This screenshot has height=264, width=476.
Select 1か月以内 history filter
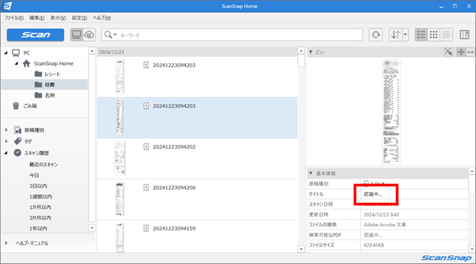[40, 208]
